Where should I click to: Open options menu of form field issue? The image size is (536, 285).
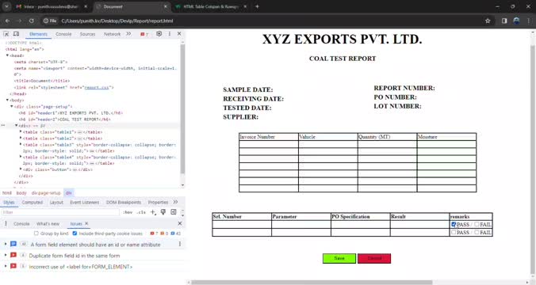coord(180,245)
